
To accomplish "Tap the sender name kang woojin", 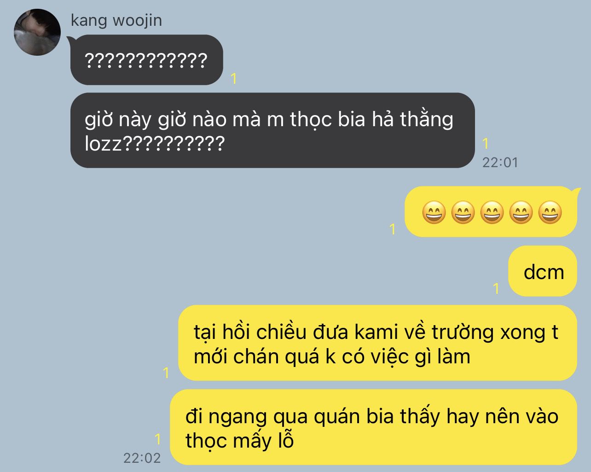I will tap(116, 21).
